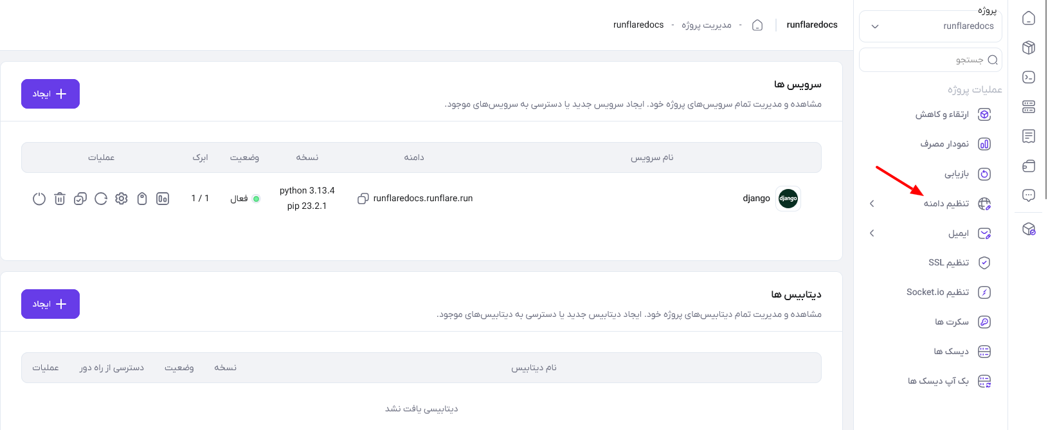Open the server icon in the right rail

coord(1029,107)
